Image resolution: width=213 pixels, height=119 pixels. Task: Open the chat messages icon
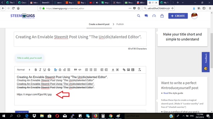(x=146, y=16)
